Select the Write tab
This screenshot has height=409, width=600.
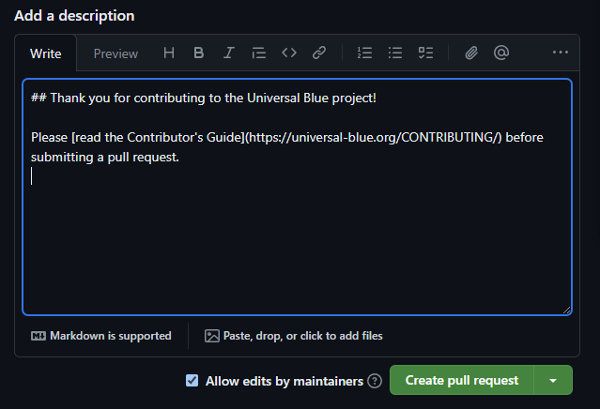(46, 53)
